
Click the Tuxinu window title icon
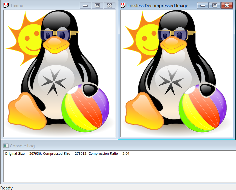click(x=6, y=5)
